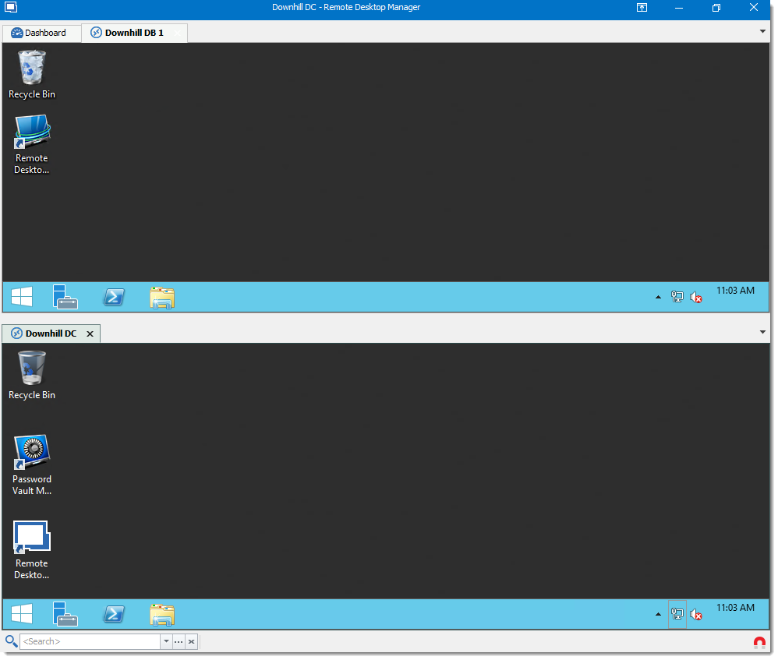
Task: Open Server Manager in Downhill DB 1 taskbar
Action: tap(65, 297)
